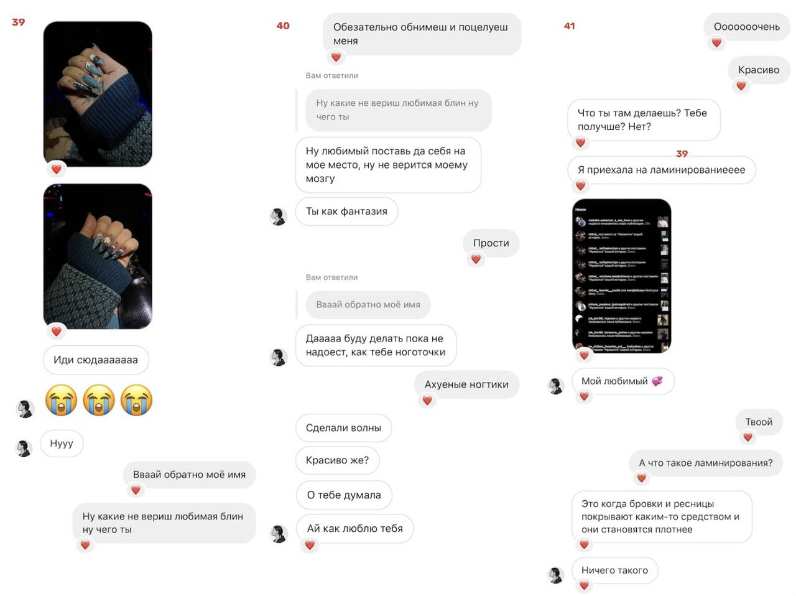Click heart under 'Прости' message
The height and width of the screenshot is (596, 796).
(x=476, y=259)
